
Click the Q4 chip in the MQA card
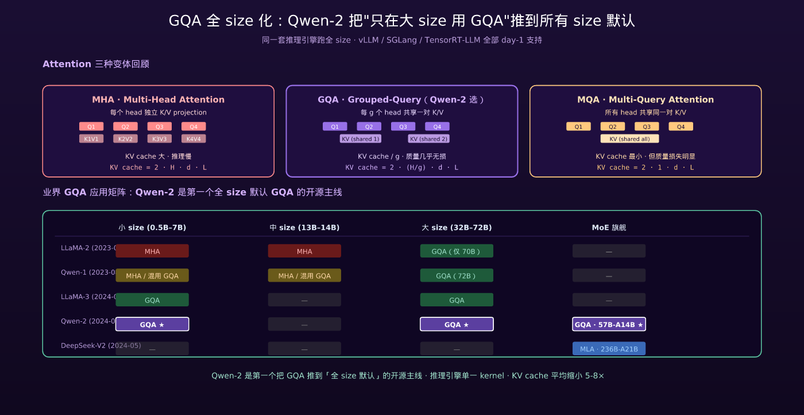tap(681, 126)
